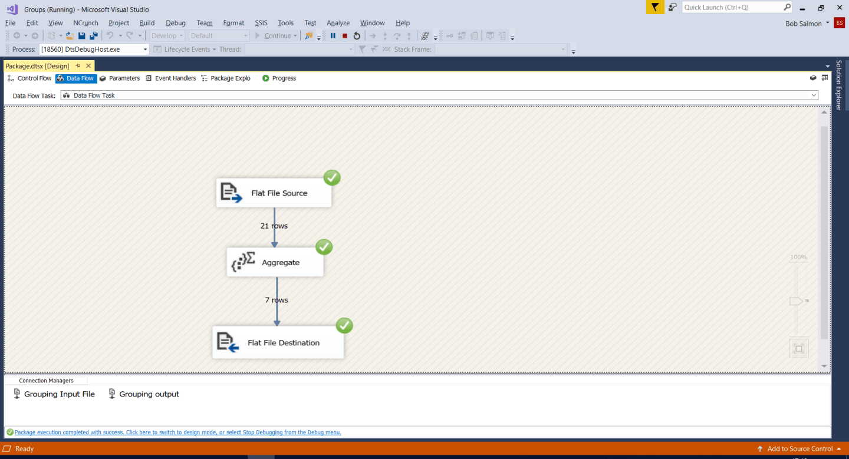Save the current file
The height and width of the screenshot is (459, 849).
point(81,36)
